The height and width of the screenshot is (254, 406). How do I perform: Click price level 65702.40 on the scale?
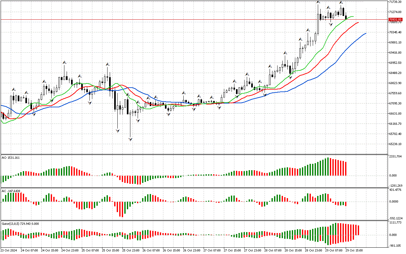pyautogui.click(x=396, y=134)
